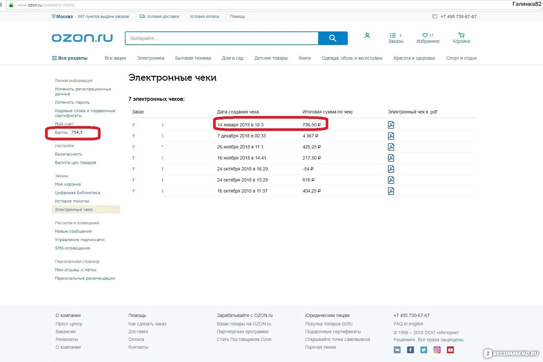The height and width of the screenshot is (362, 543).
Task: Select Электронные чеки sidebar item
Action: [86, 209]
